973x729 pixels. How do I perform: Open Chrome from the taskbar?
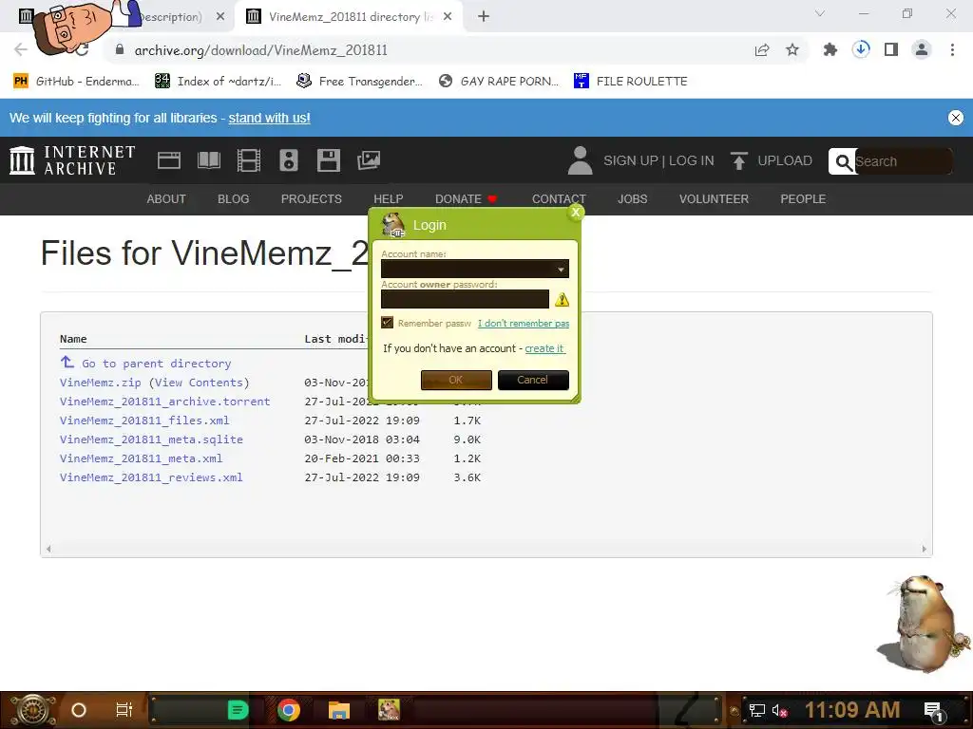coord(289,710)
